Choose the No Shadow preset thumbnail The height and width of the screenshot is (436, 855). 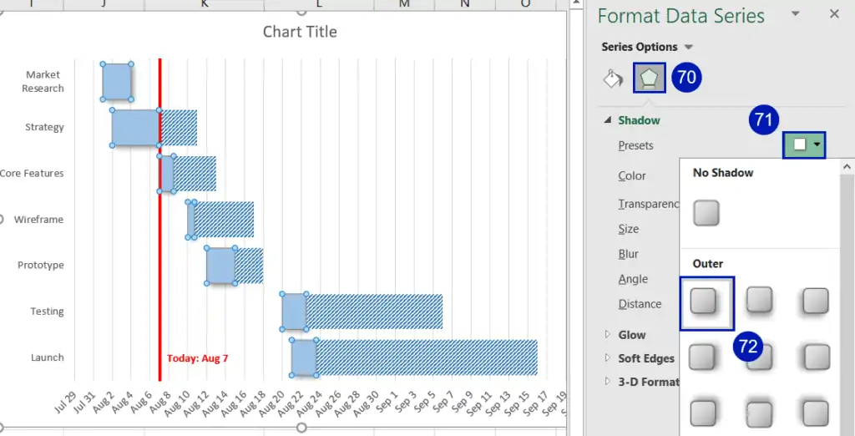(x=706, y=213)
